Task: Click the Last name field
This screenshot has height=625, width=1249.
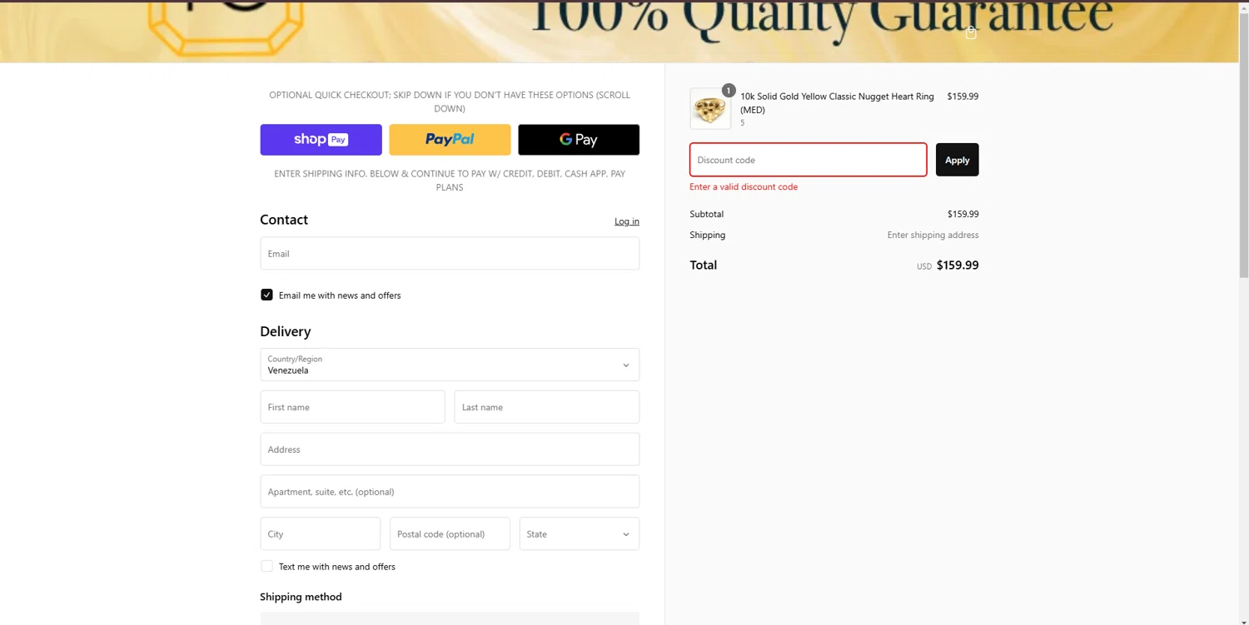Action: click(547, 407)
